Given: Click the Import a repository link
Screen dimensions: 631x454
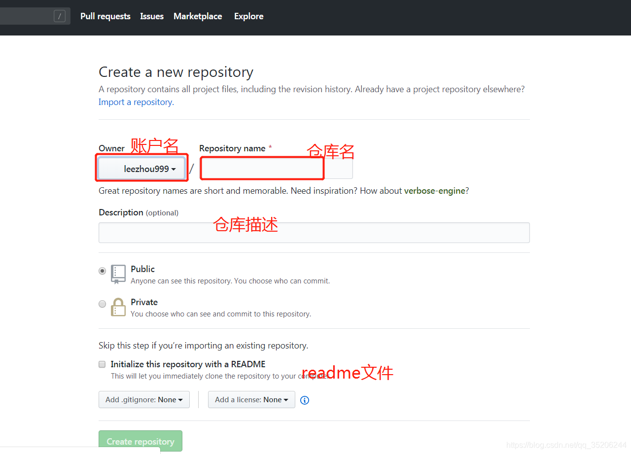Looking at the screenshot, I should tap(135, 102).
